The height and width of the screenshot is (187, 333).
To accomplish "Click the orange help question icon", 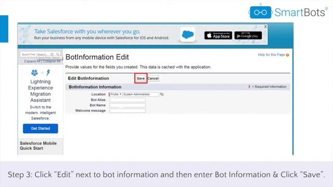I will pos(287,55).
